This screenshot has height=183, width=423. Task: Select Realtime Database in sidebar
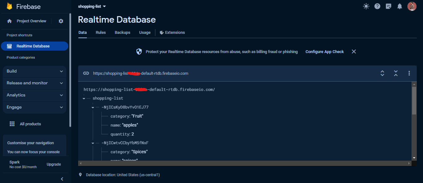click(x=34, y=46)
